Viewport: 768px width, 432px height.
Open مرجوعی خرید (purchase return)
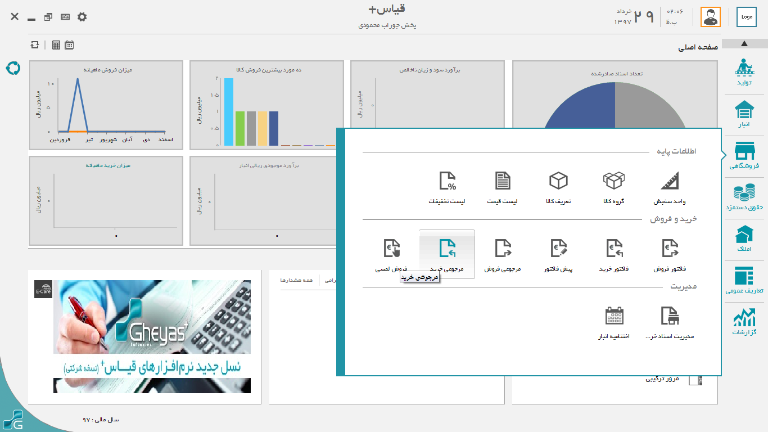[x=447, y=254]
